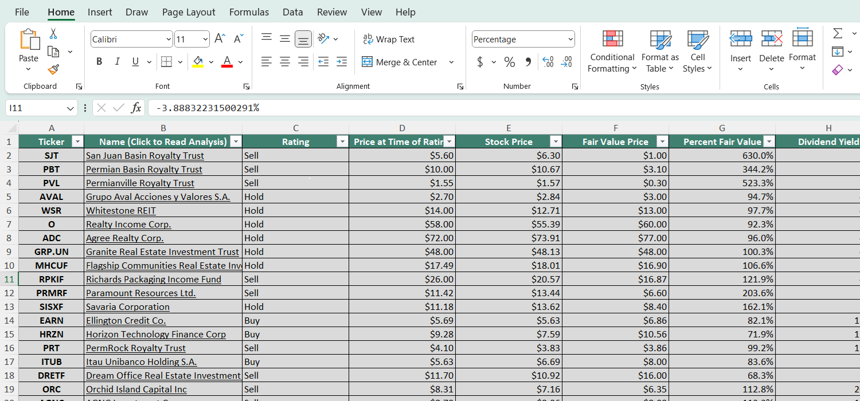Open Whitestone REIT analysis link
Image resolution: width=860 pixels, height=401 pixels.
(x=121, y=211)
